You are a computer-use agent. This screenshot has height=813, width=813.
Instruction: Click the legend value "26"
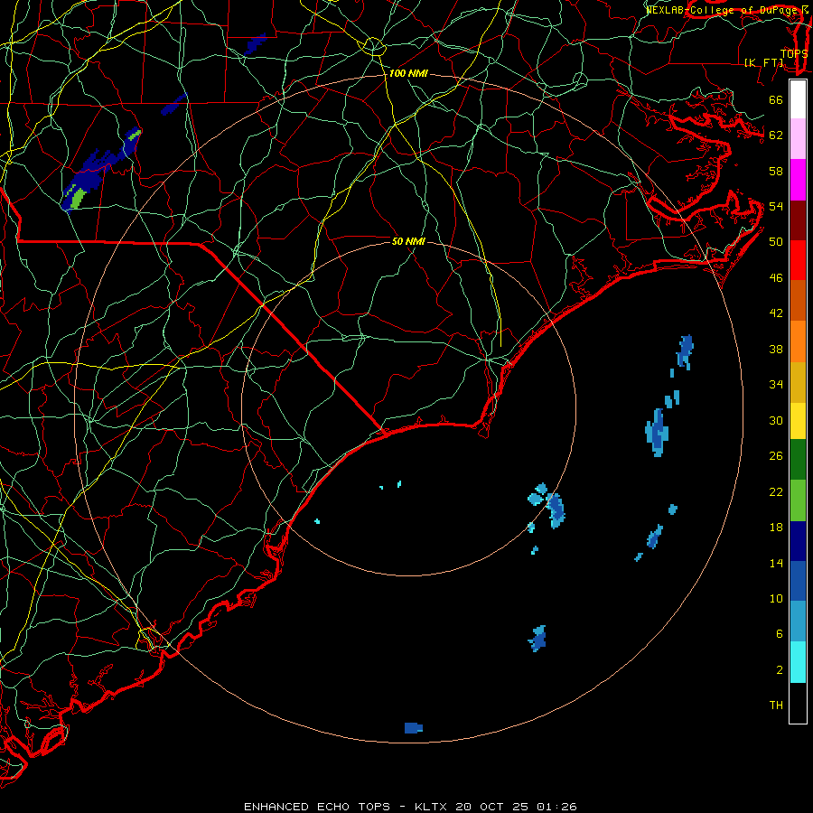[776, 456]
